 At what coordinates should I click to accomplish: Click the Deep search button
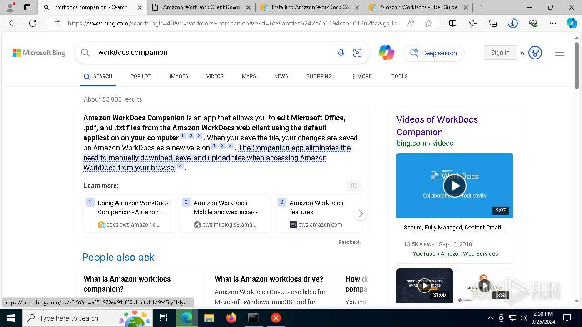click(x=434, y=53)
